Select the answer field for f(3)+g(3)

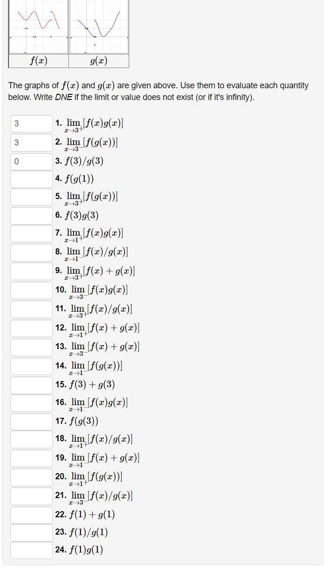(31, 385)
